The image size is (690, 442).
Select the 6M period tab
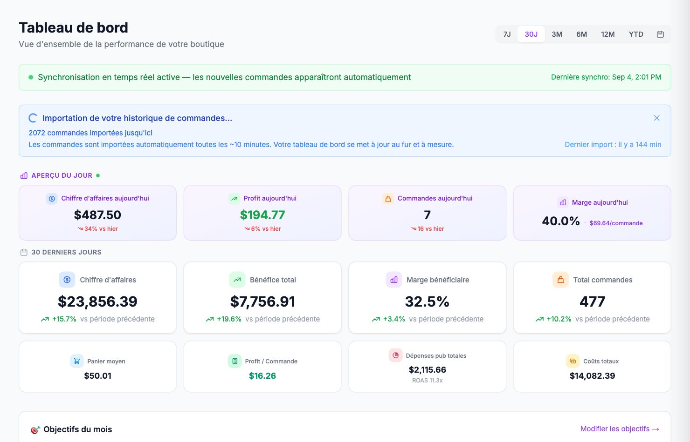pos(582,34)
